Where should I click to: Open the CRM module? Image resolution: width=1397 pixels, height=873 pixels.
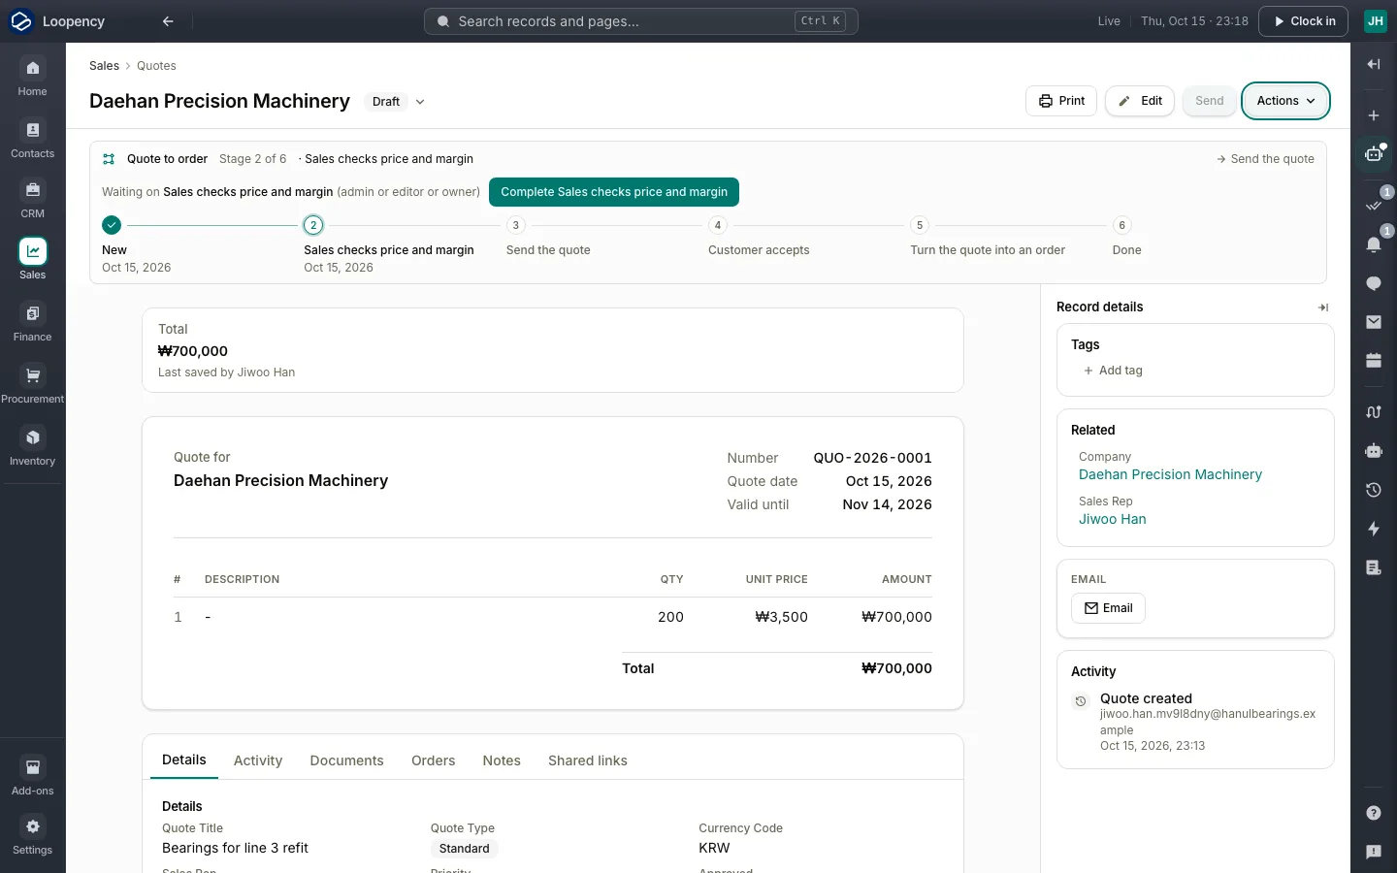click(x=32, y=199)
